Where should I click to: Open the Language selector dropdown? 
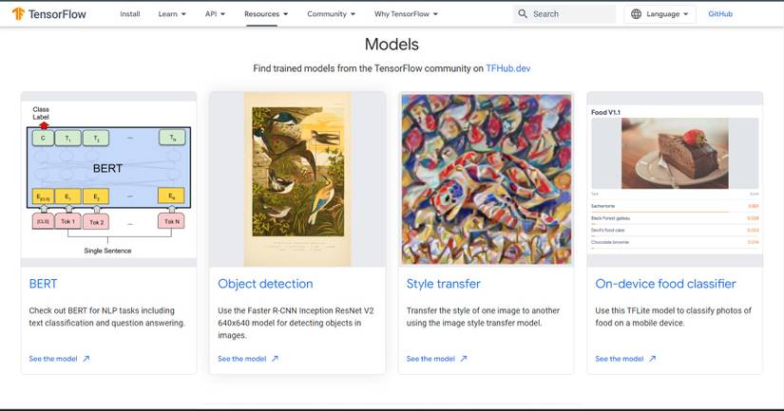coord(660,14)
